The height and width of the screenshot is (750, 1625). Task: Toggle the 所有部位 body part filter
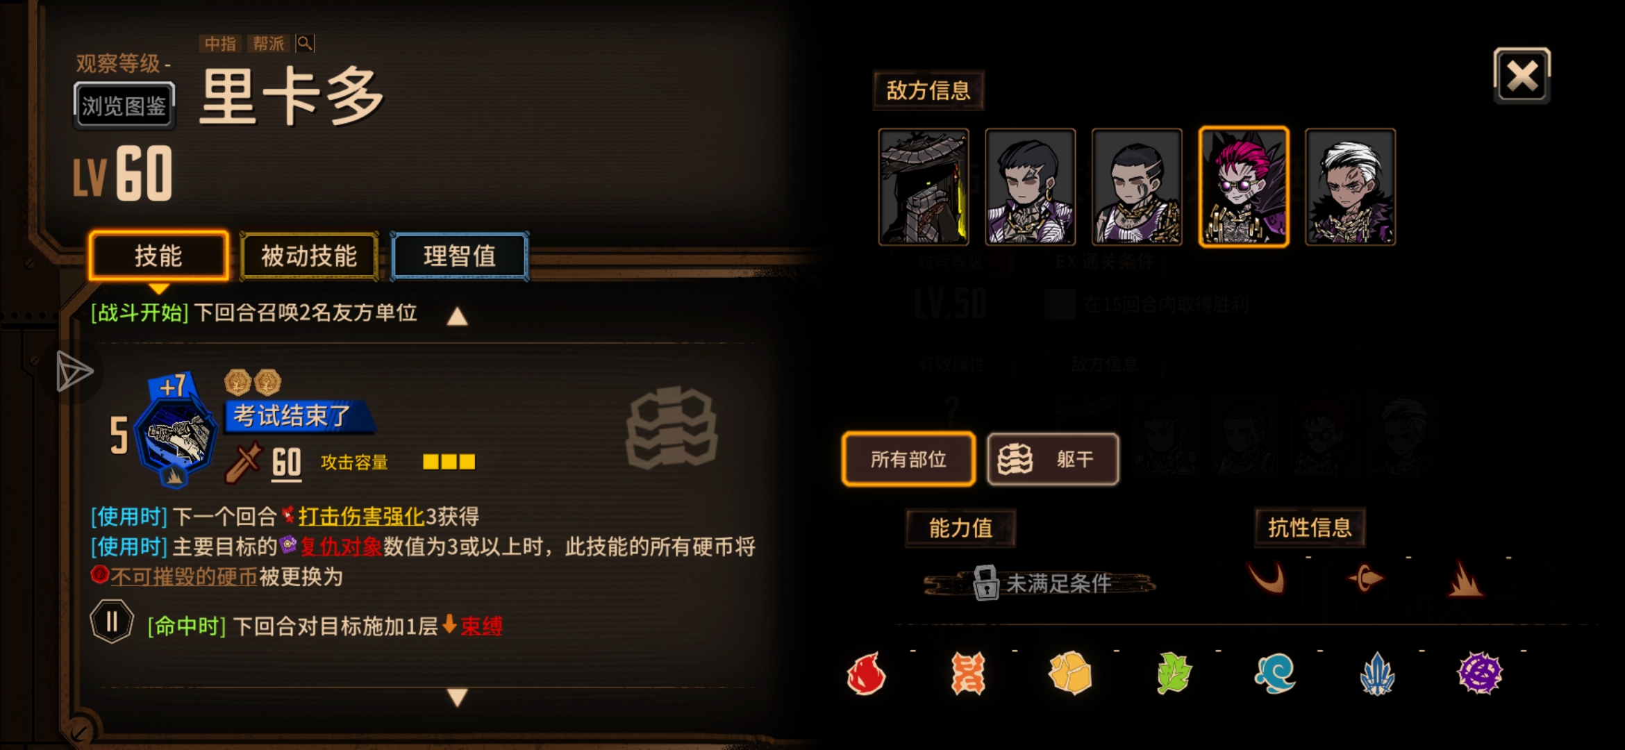point(908,459)
